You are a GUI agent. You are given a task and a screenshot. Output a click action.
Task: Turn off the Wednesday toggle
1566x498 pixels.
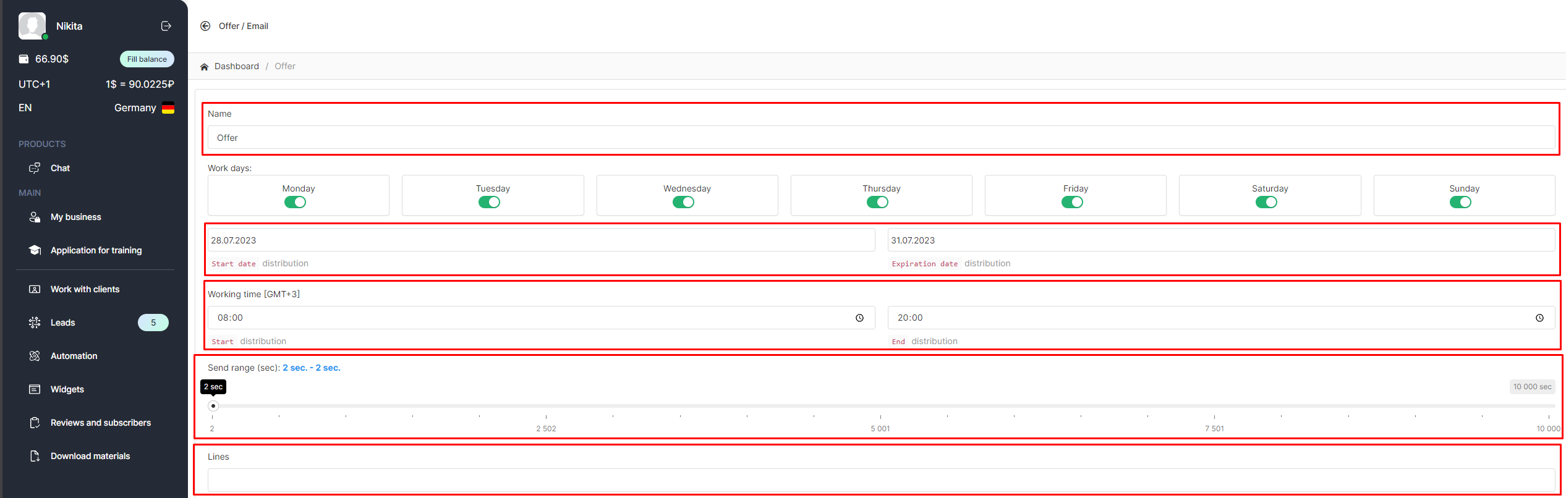click(x=683, y=202)
